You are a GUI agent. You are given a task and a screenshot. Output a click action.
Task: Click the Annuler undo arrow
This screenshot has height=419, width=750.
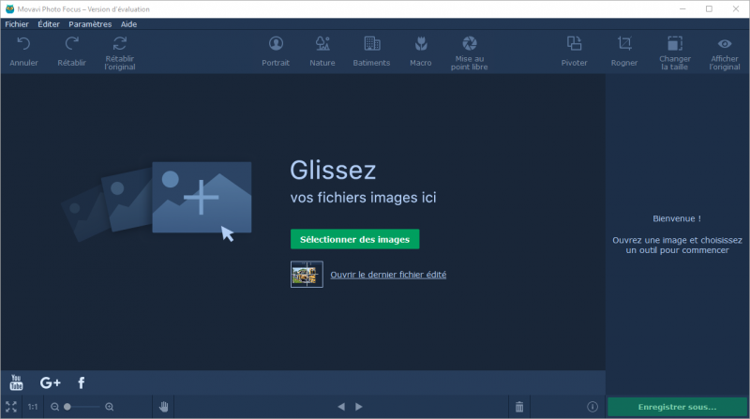click(23, 44)
